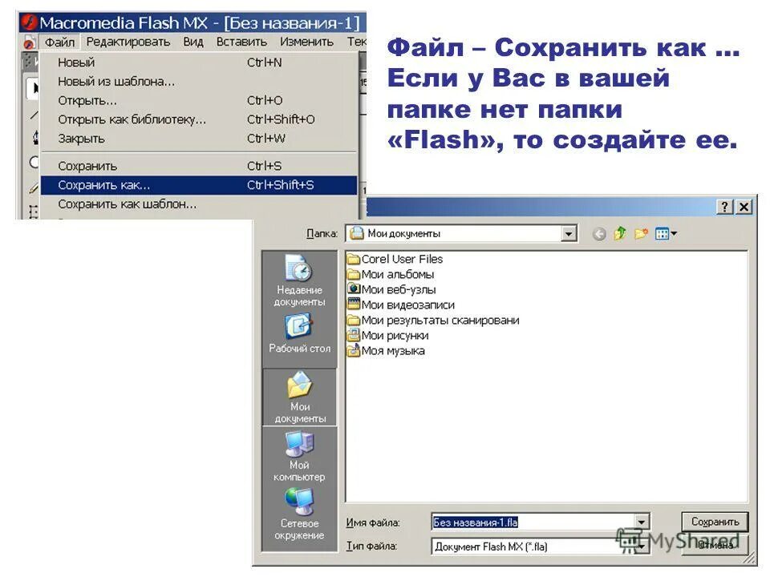Image resolution: width=770 pixels, height=577 pixels.
Task: Create a new folder
Action: (641, 233)
